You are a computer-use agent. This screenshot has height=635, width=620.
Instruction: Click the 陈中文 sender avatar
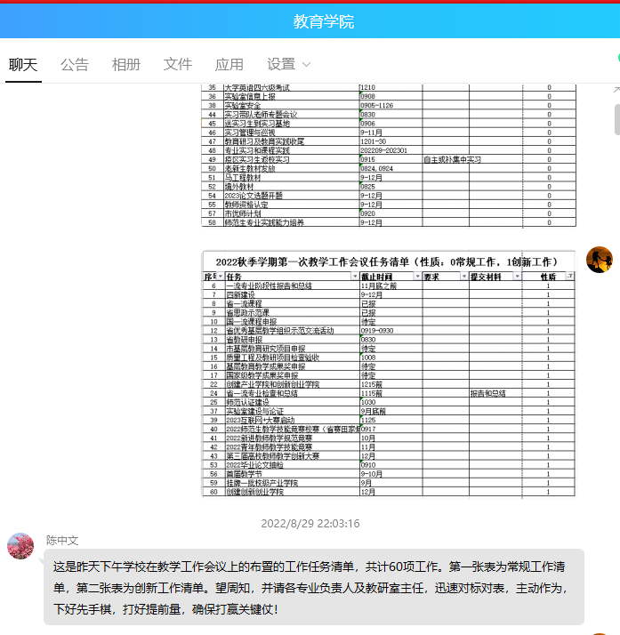(x=20, y=546)
